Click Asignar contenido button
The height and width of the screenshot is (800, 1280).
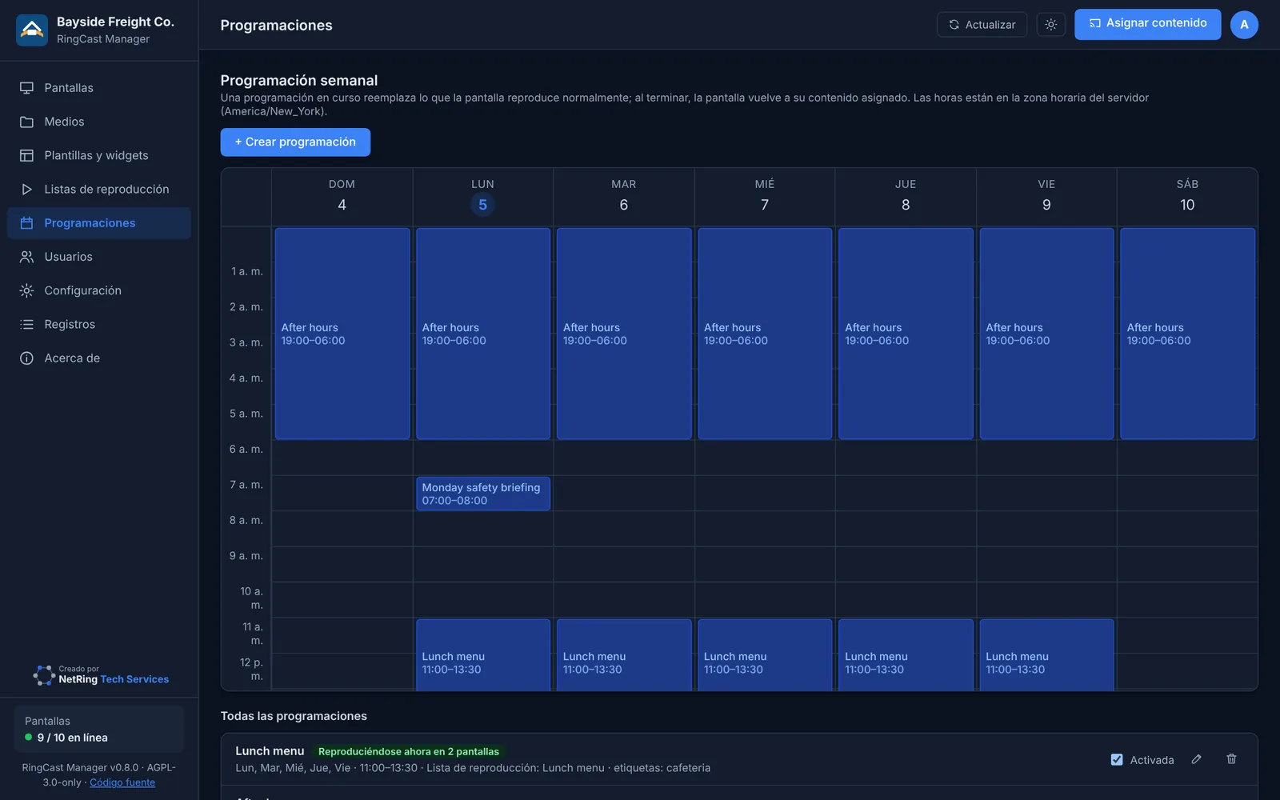click(x=1147, y=24)
